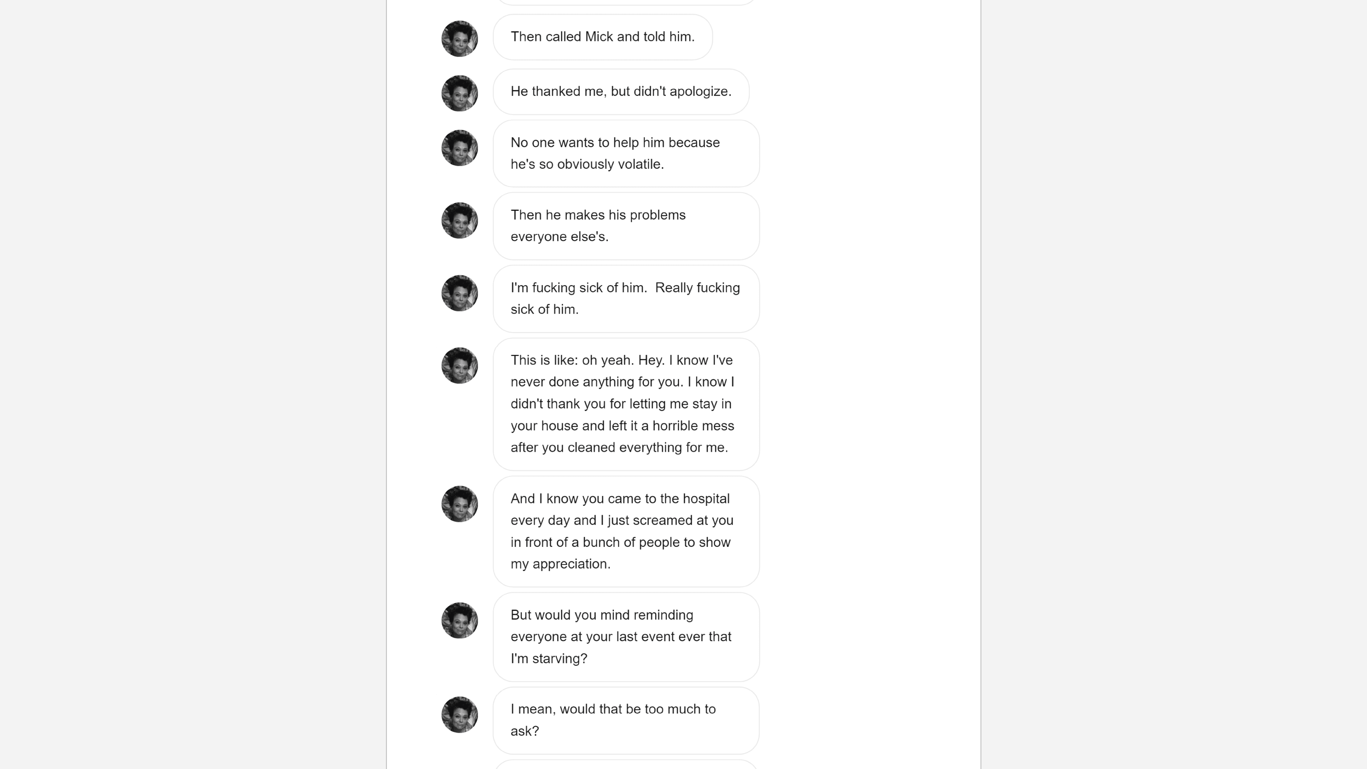Select message about leaving house a horrible mess
The width and height of the screenshot is (1367, 769).
click(626, 404)
